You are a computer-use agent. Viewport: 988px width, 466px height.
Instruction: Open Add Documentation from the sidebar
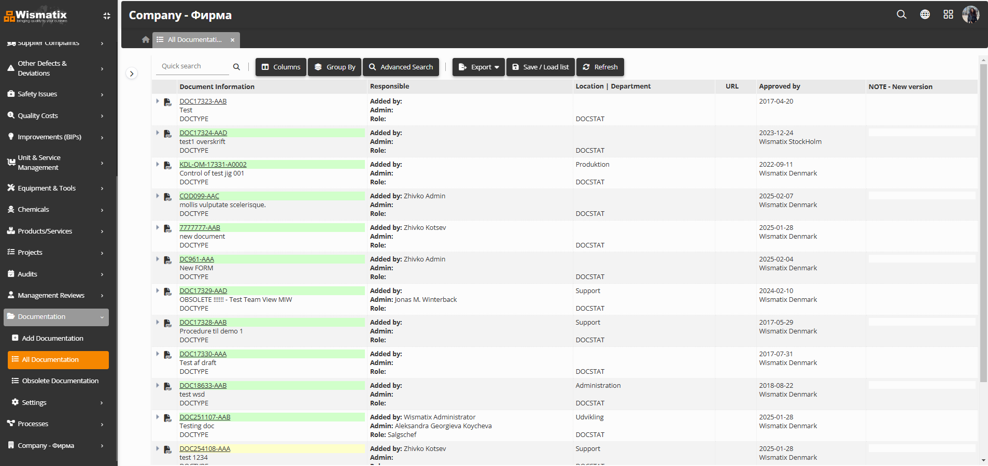[52, 338]
